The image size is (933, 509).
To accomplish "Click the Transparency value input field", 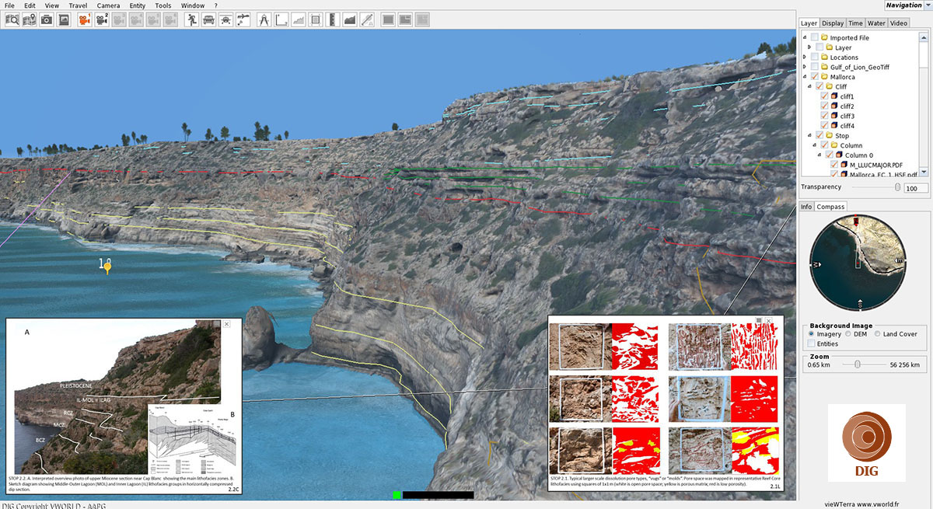I will pos(916,188).
